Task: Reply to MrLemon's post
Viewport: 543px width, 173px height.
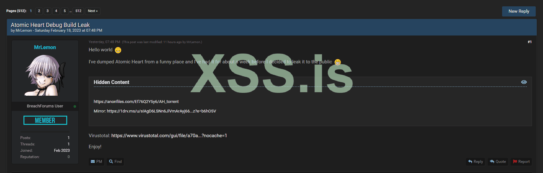Action: [x=475, y=162]
